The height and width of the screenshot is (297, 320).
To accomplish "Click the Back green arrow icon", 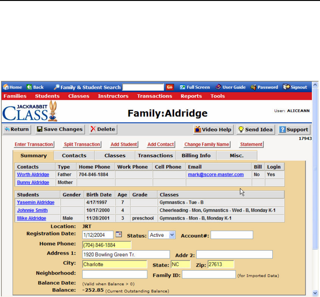I will tap(29, 87).
